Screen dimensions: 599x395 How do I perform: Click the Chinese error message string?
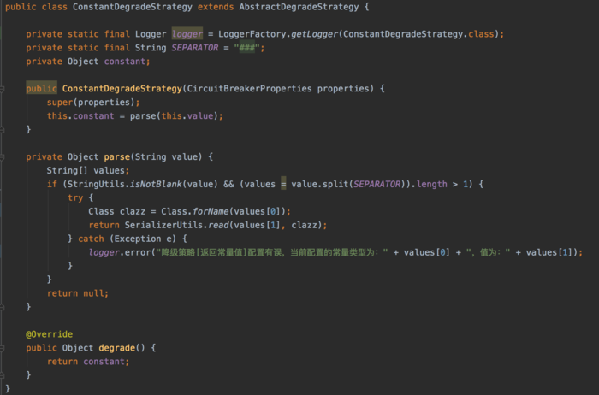[272, 253]
